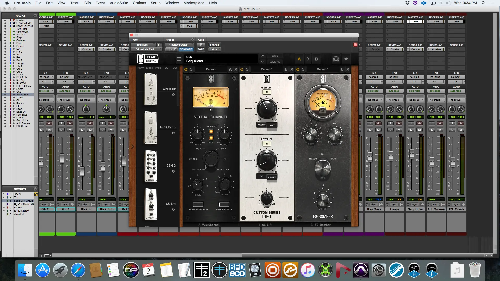Click the SAVE preset button
The image size is (500, 281).
[275, 56]
